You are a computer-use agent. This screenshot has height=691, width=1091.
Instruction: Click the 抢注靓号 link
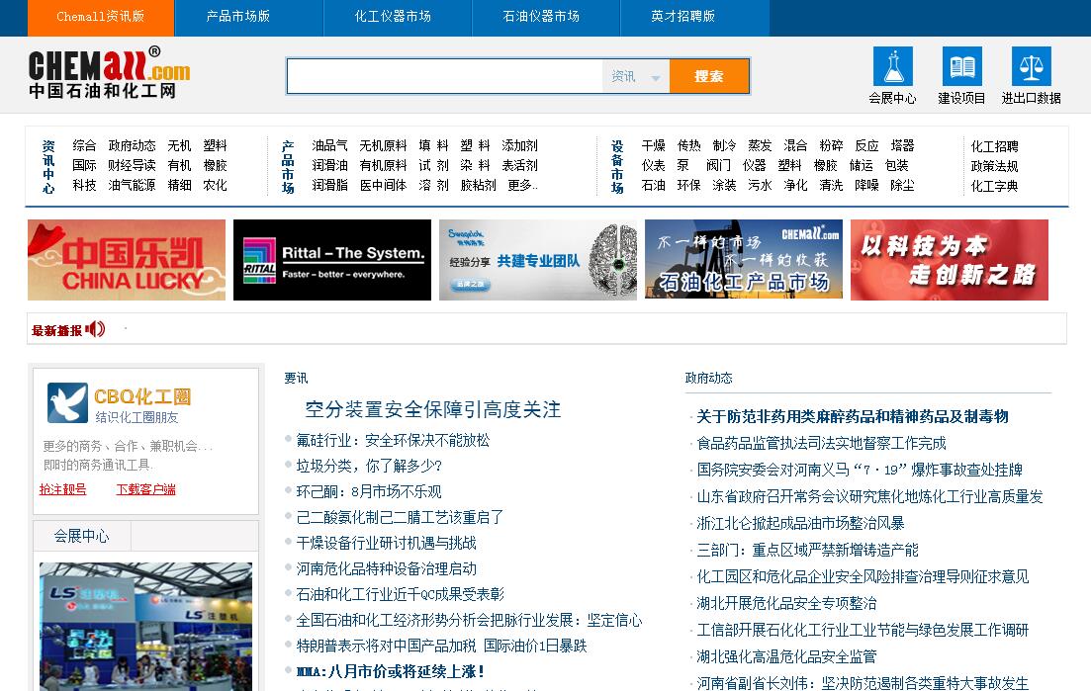point(62,489)
